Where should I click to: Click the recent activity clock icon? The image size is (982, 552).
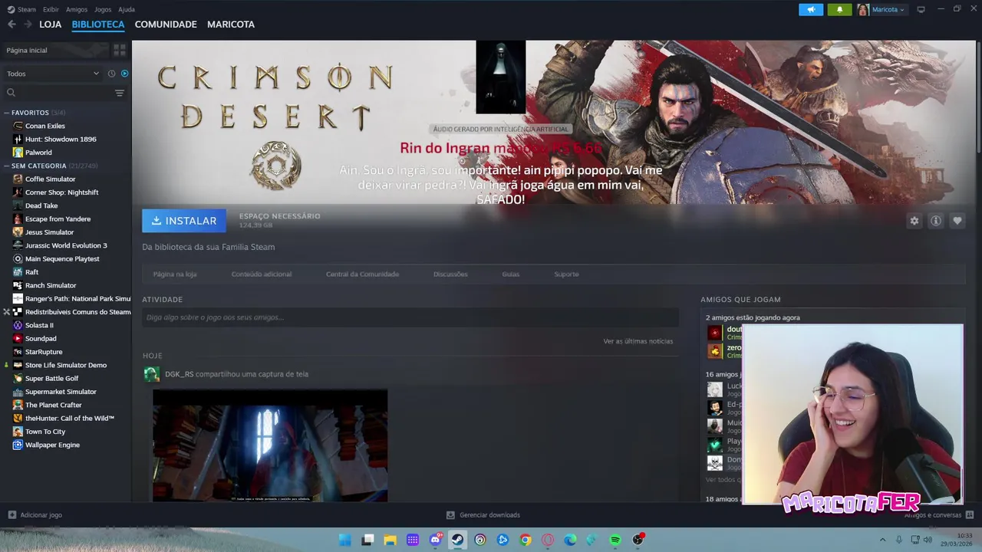[111, 74]
